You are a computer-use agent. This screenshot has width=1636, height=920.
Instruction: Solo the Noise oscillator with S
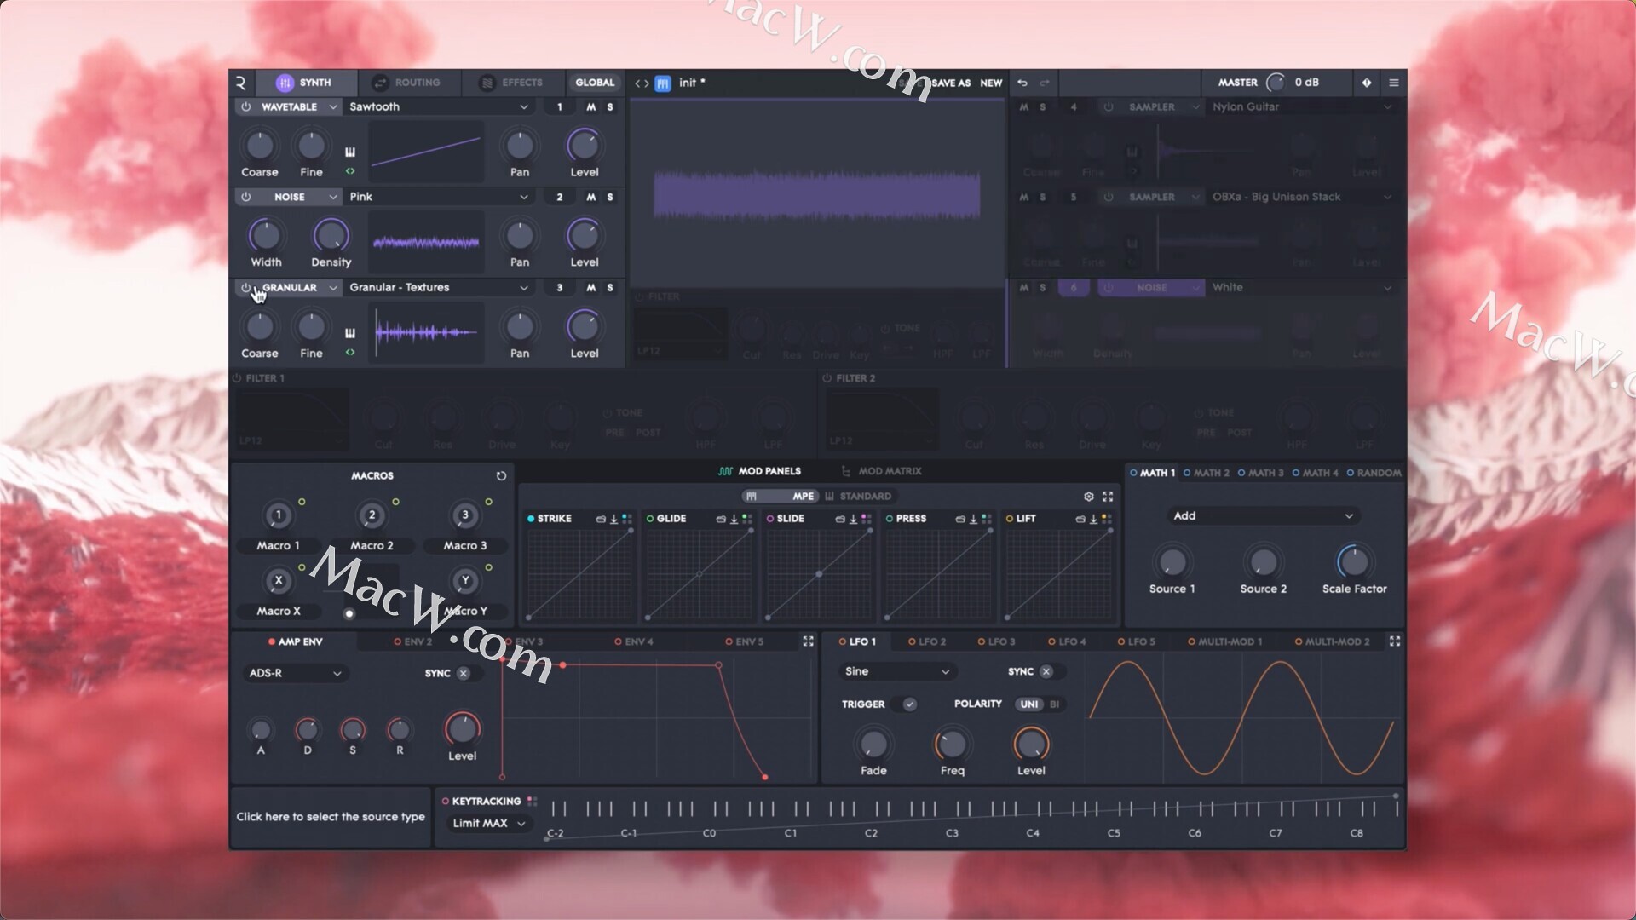[x=610, y=197]
